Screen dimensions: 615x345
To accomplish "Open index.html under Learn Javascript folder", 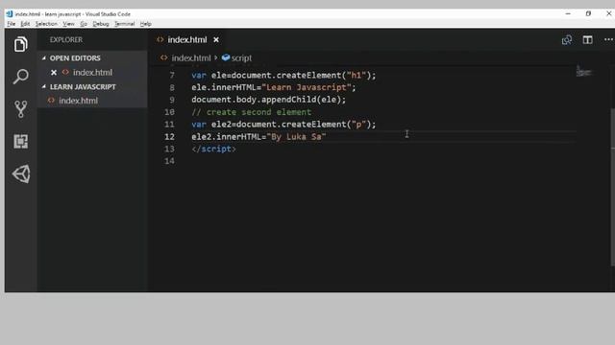I will point(79,101).
